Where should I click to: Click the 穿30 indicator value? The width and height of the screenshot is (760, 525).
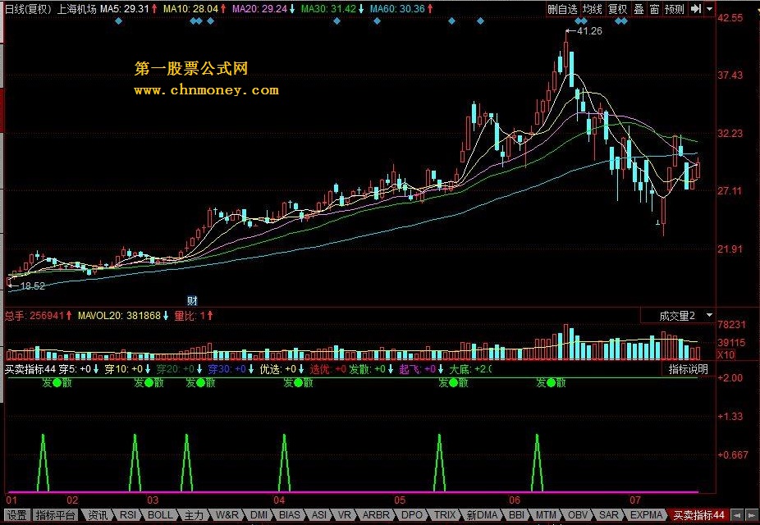pos(227,369)
